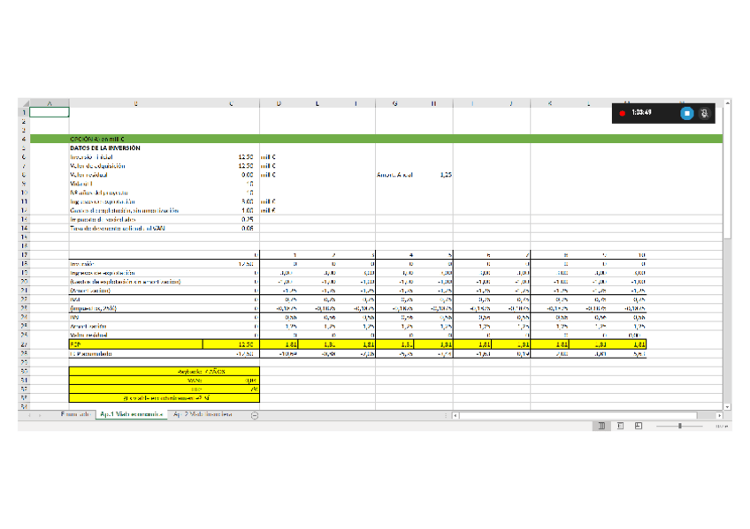Switch to Page Break Preview view
The image size is (750, 529).
pos(639,426)
